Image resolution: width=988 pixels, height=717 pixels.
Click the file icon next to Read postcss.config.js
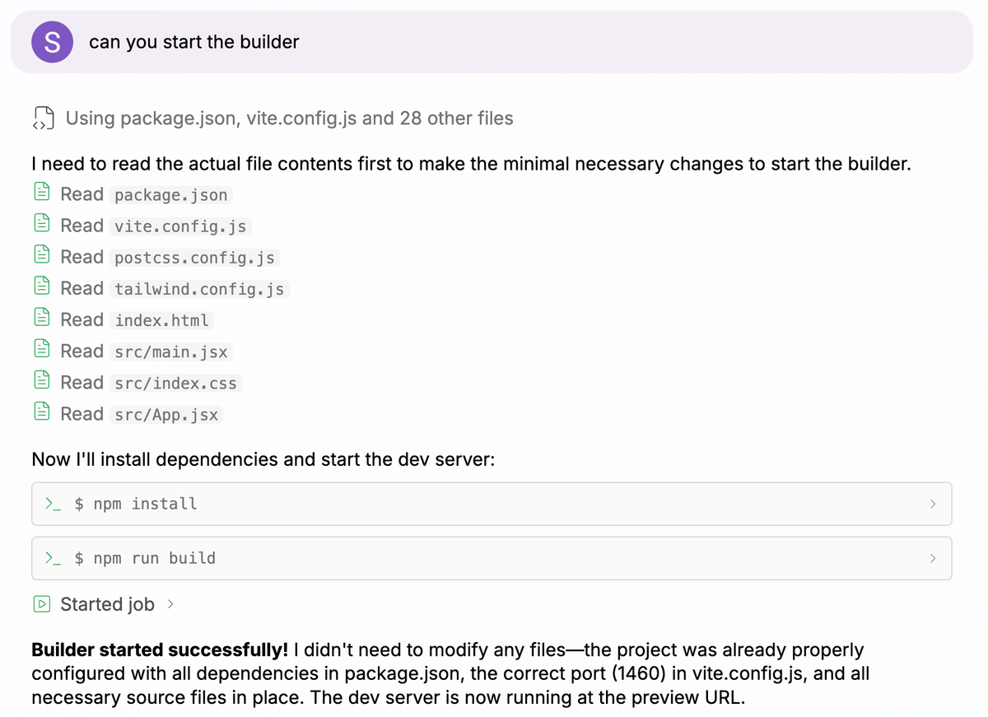coord(41,257)
